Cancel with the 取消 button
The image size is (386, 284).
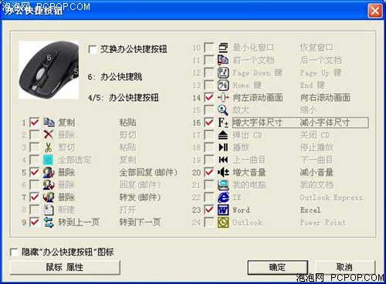point(345,267)
